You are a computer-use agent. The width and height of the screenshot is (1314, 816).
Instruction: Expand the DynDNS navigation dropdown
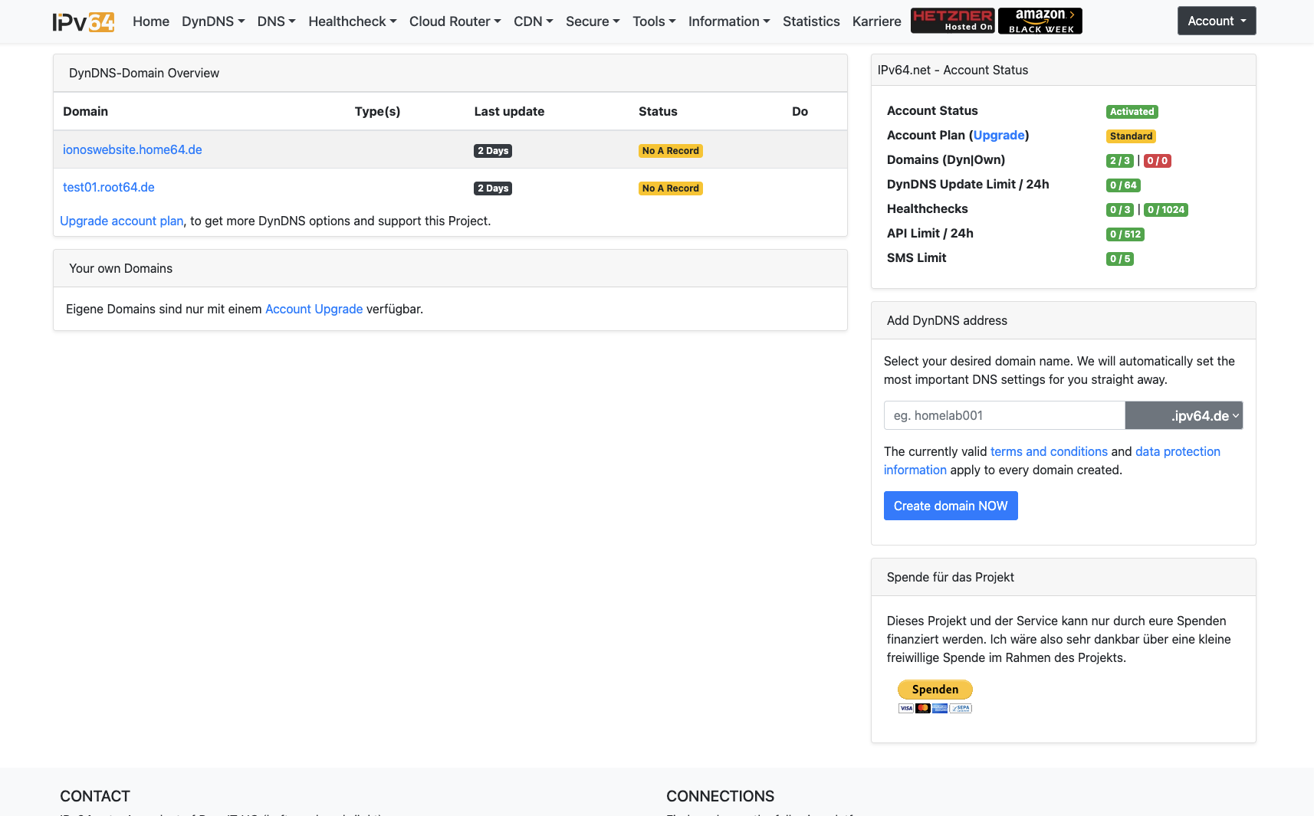pyautogui.click(x=213, y=21)
